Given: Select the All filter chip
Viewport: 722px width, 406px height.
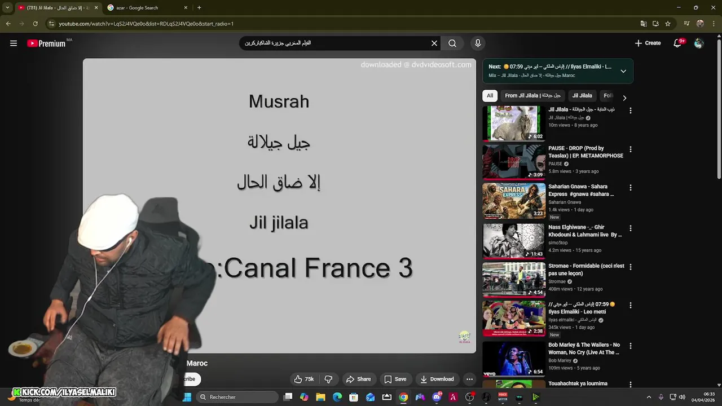Looking at the screenshot, I should click(x=490, y=96).
